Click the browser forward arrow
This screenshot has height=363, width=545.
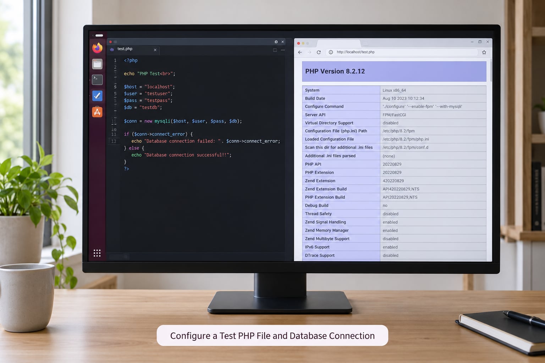click(309, 52)
